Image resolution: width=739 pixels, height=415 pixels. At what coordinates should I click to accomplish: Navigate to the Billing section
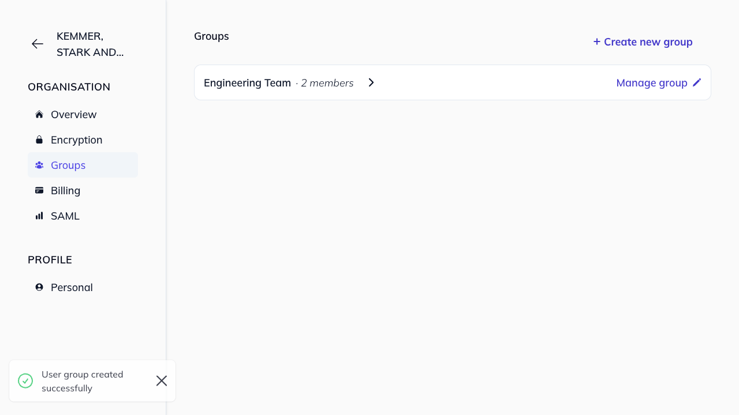click(65, 190)
